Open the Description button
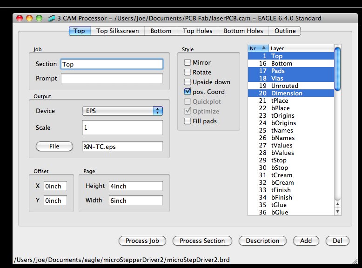 [x=262, y=241]
